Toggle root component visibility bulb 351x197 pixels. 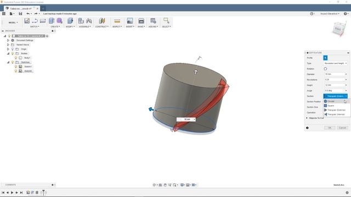(9, 36)
